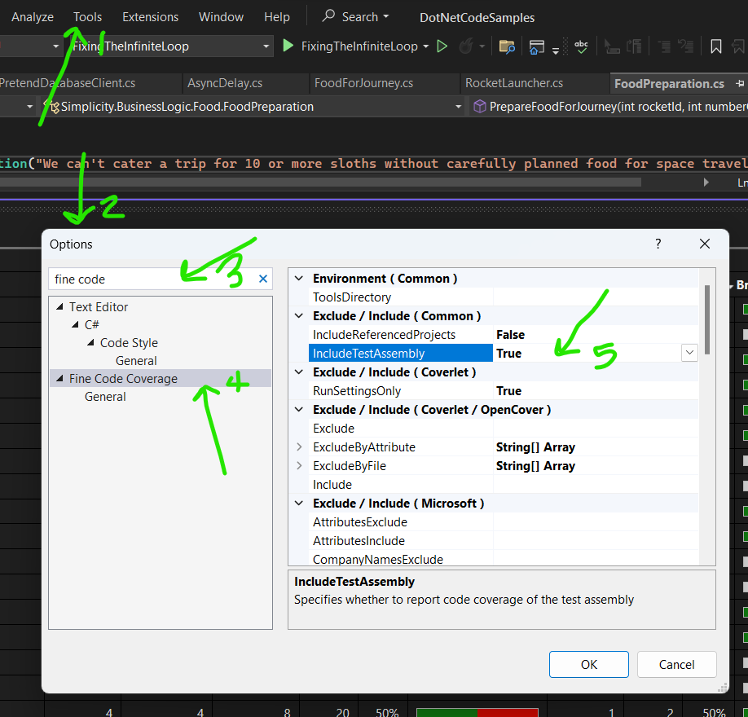Expand ExcludeByFile array property

point(298,465)
